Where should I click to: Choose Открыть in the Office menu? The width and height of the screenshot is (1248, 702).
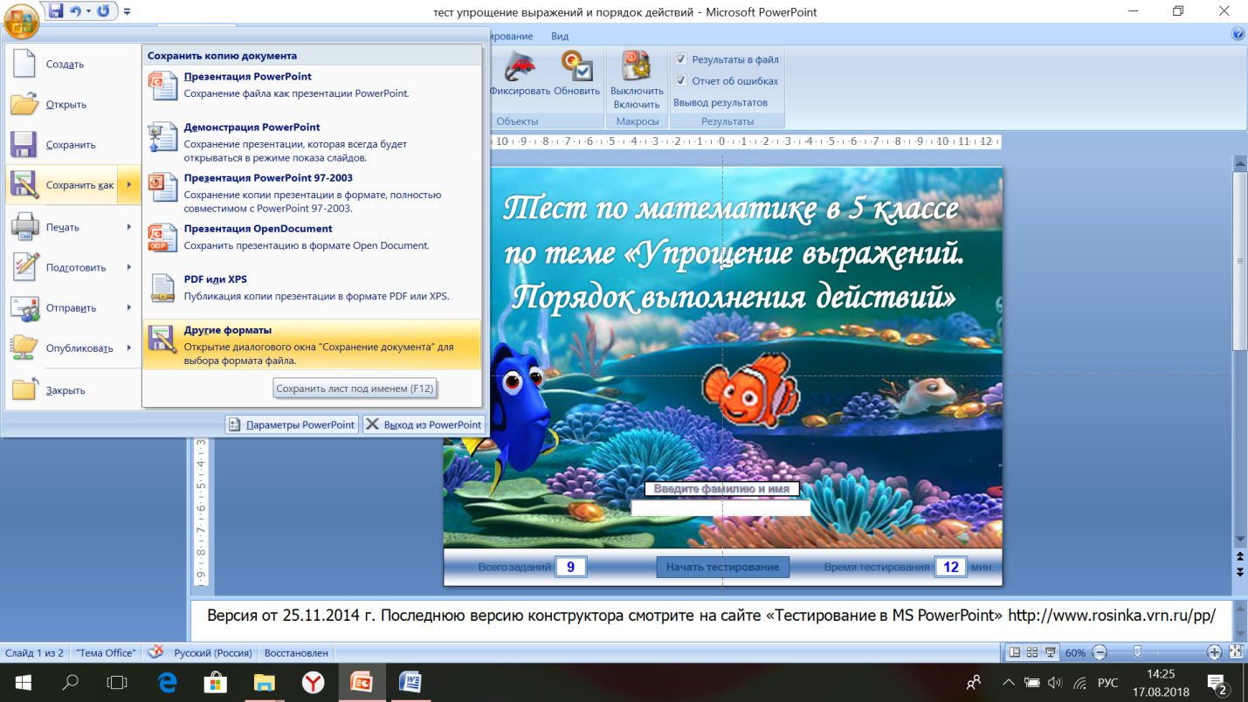click(72, 104)
